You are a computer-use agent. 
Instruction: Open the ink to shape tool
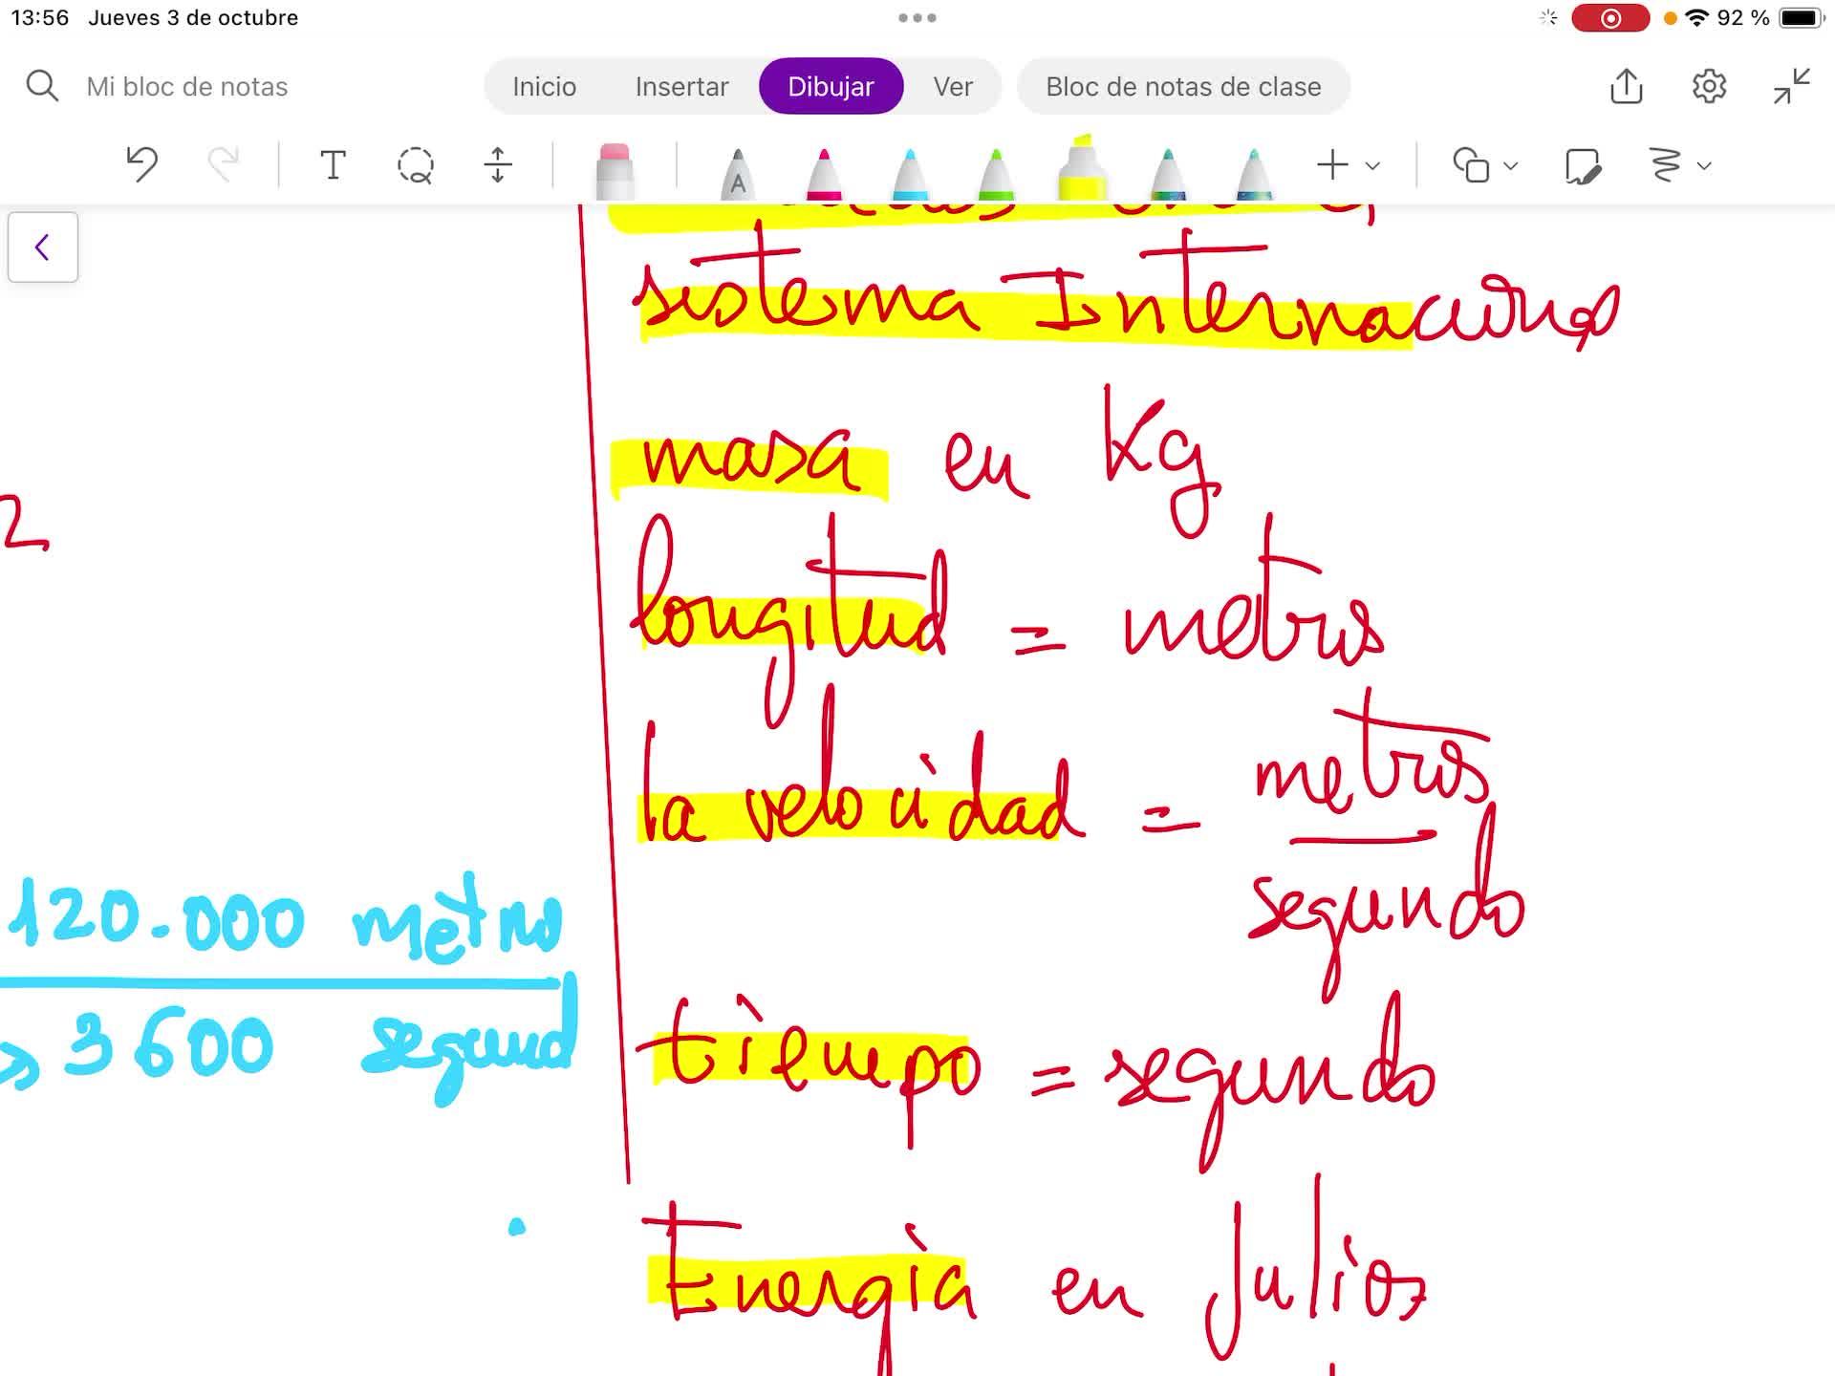pos(1582,165)
